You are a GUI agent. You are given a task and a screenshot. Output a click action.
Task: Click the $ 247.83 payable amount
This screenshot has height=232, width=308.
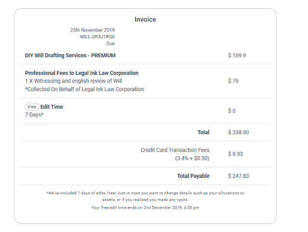coord(239,176)
